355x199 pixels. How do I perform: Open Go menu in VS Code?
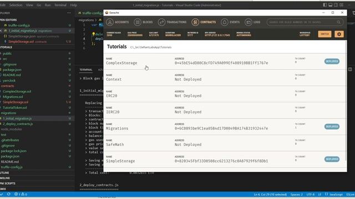(39, 5)
